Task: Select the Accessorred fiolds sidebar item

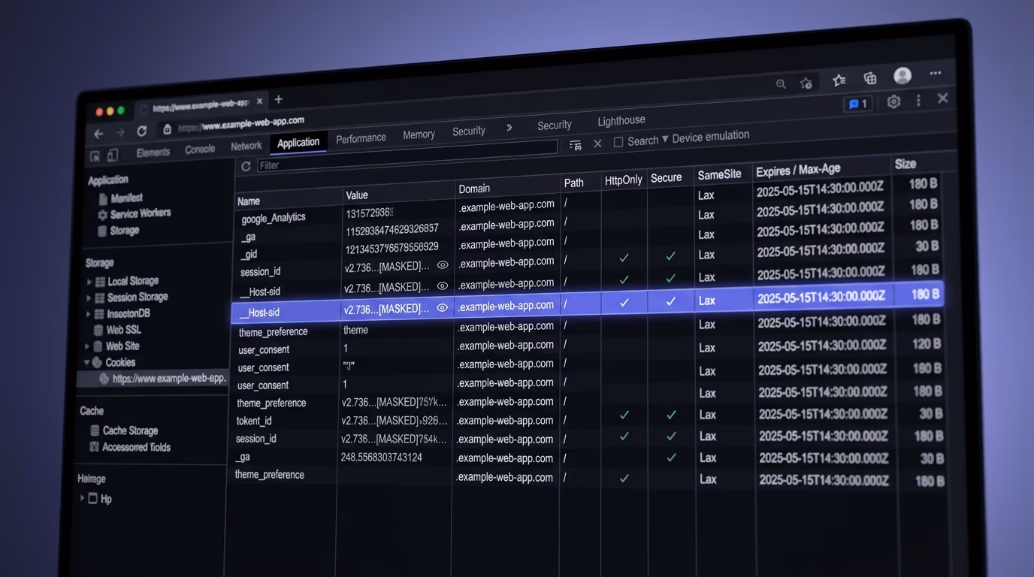Action: (x=136, y=447)
